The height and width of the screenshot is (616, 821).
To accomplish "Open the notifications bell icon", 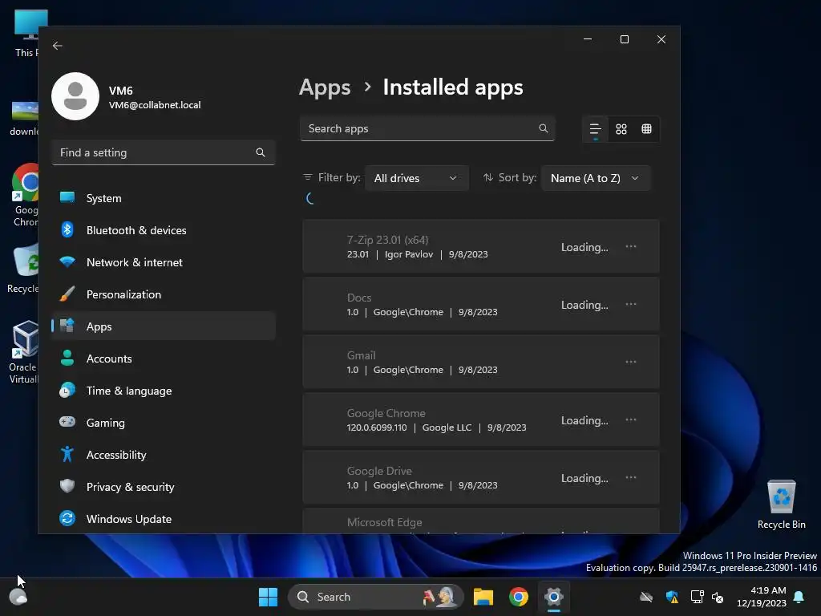I will (x=799, y=597).
